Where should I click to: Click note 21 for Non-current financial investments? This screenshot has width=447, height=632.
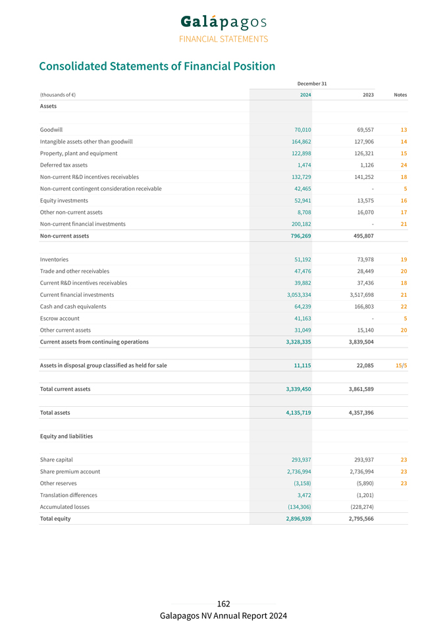[x=404, y=224]
